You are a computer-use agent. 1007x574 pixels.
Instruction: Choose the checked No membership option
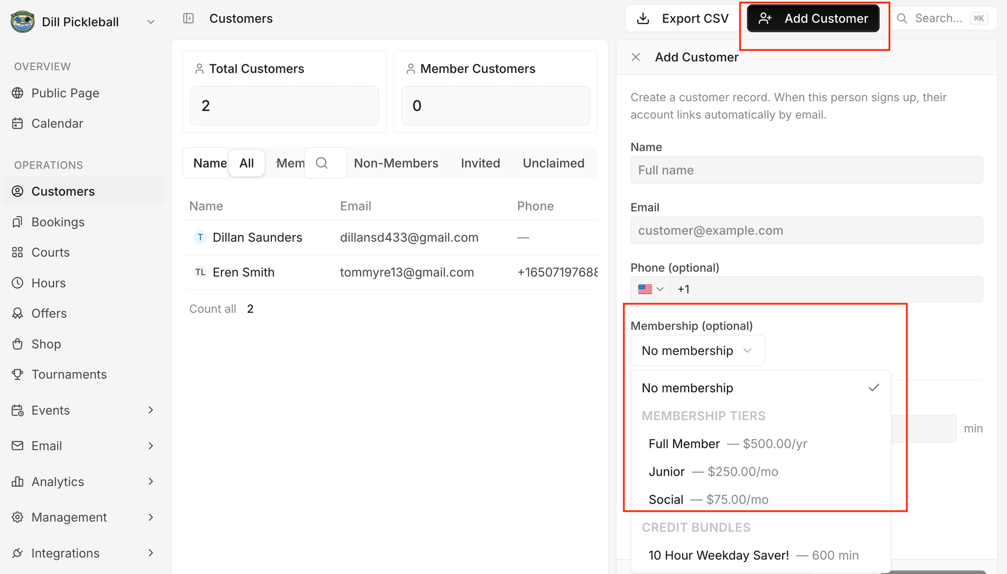[760, 388]
